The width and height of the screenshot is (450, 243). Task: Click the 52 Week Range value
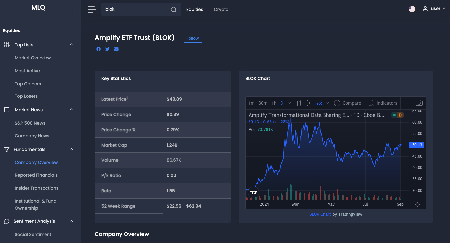(x=184, y=206)
